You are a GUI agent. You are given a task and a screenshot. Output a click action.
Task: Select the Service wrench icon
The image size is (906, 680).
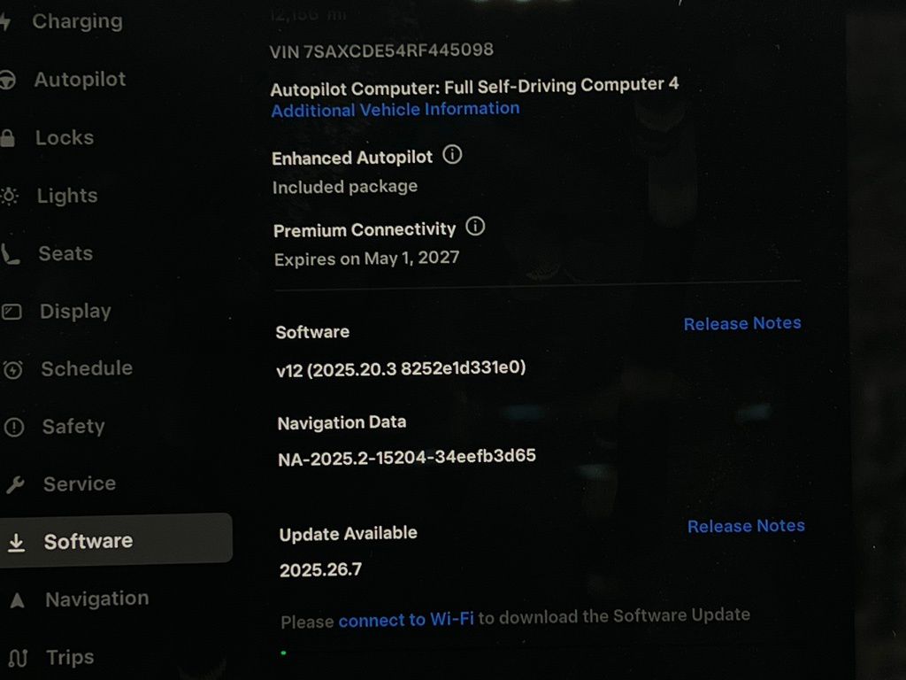click(x=15, y=484)
